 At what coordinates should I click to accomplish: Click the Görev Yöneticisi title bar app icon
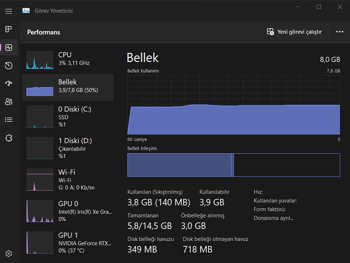pos(26,11)
